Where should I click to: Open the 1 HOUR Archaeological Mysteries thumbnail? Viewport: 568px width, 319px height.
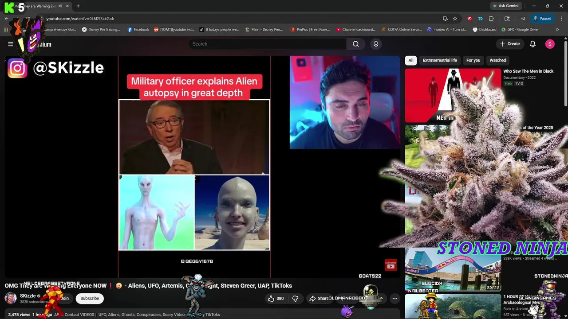click(453, 307)
